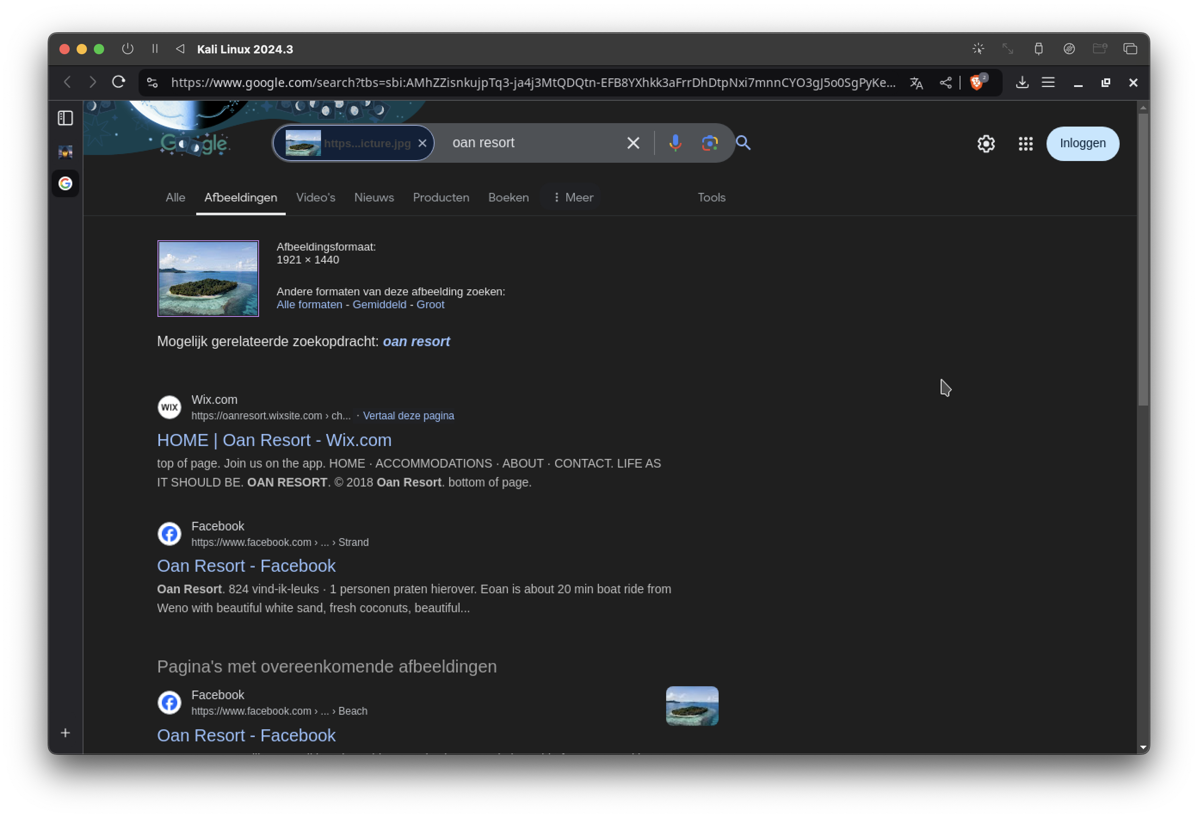Viewport: 1198px width, 818px height.
Task: Select the Google vertical tab
Action: (65, 183)
